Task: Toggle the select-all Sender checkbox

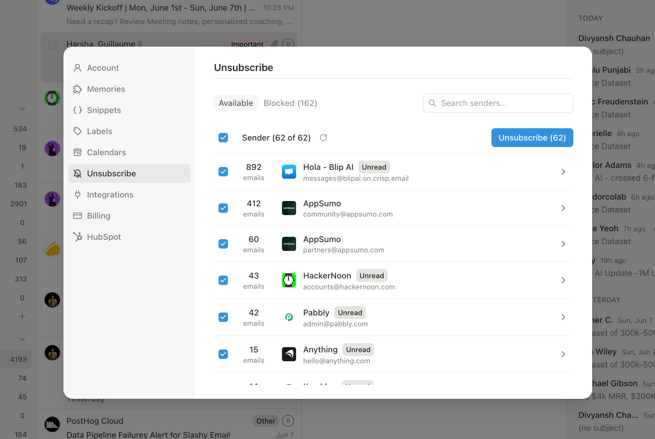Action: (x=223, y=138)
